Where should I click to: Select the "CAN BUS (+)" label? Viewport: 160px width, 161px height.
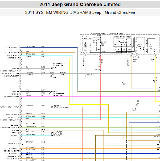coord(14,133)
